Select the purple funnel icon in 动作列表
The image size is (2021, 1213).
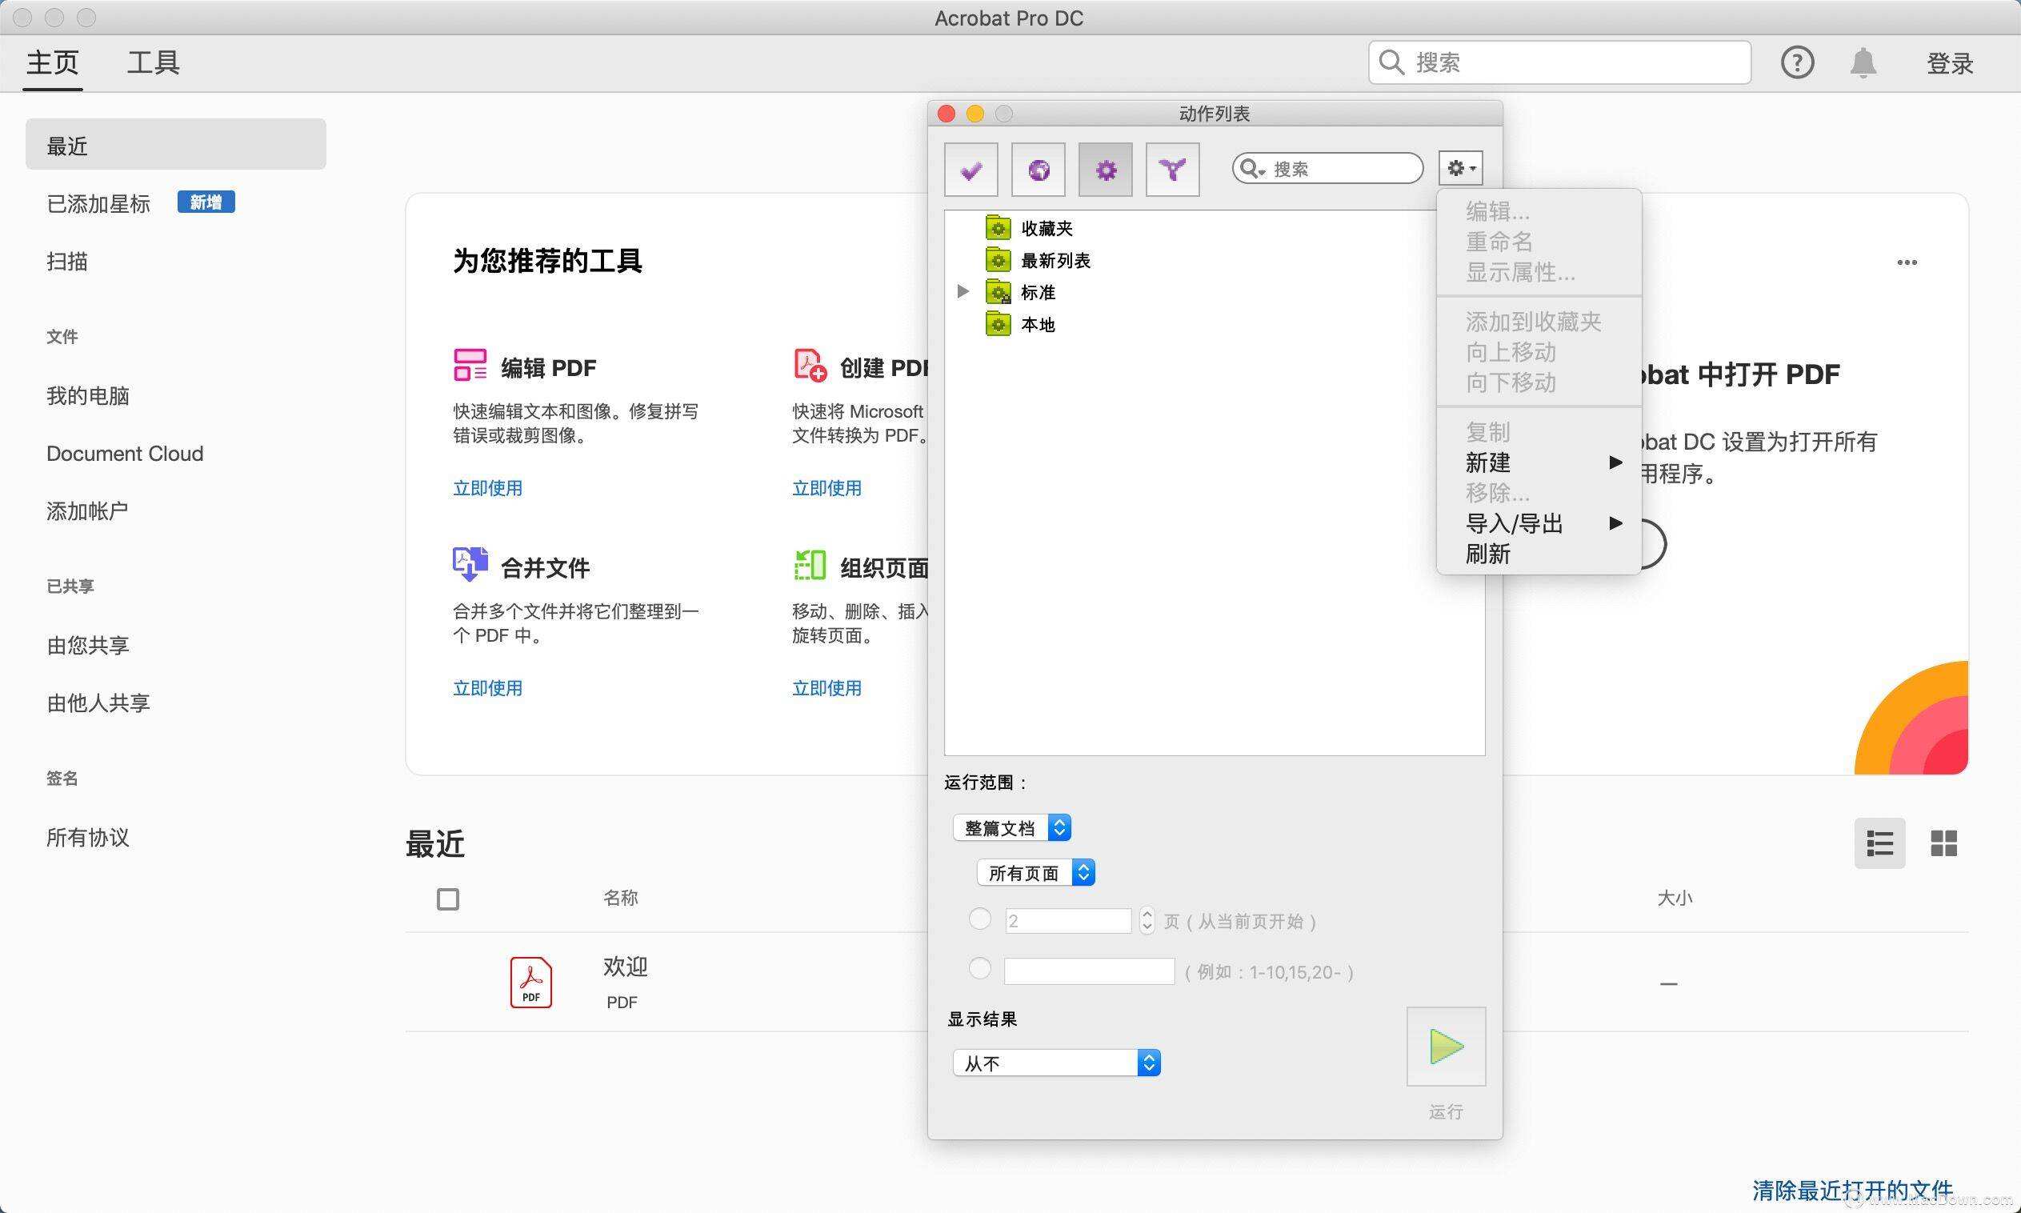[x=1173, y=170]
